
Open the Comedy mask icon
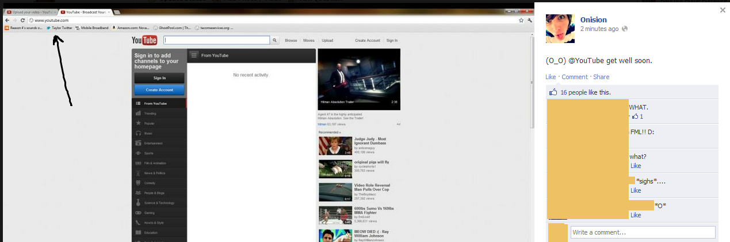[138, 183]
